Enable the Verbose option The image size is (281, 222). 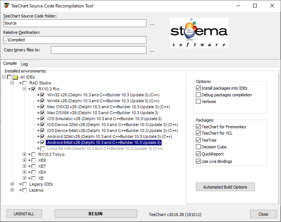click(198, 101)
